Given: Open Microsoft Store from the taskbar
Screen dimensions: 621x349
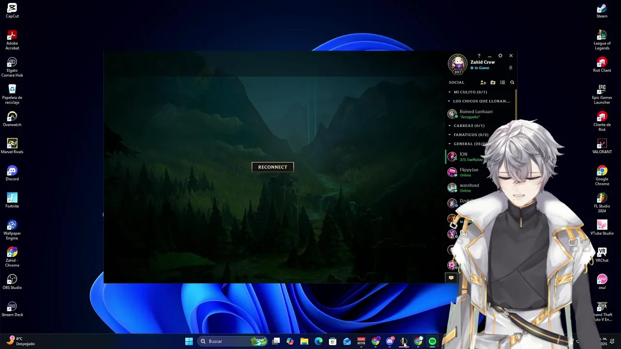Looking at the screenshot, I should pos(333,341).
